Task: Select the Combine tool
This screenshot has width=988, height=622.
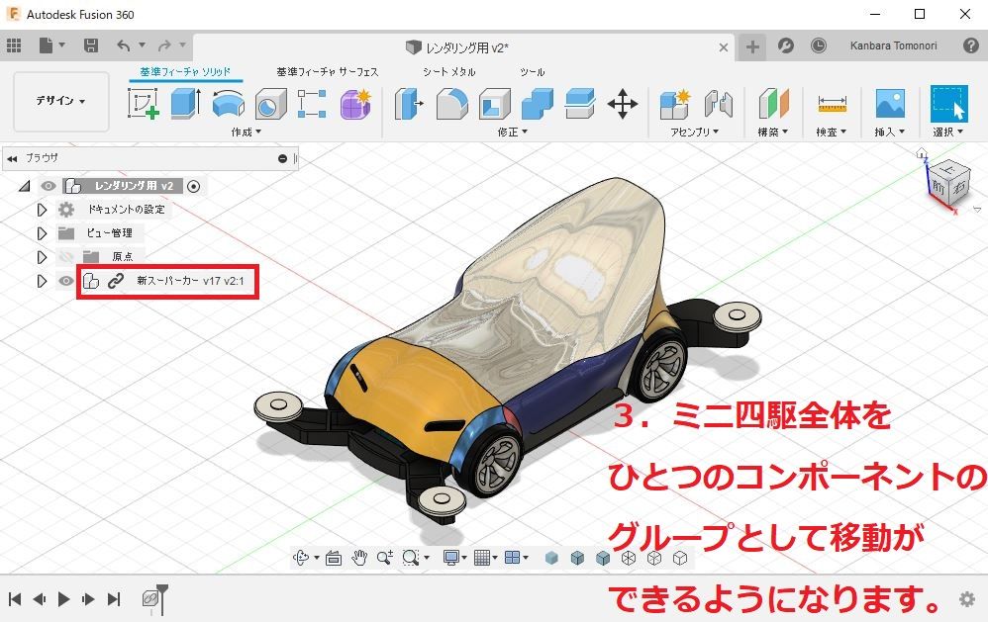Action: [x=538, y=103]
